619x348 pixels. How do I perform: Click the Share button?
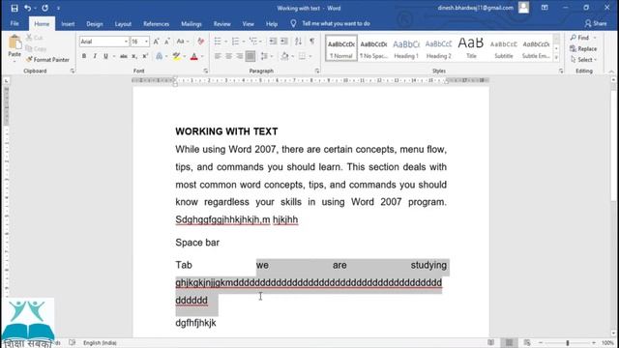coord(596,23)
